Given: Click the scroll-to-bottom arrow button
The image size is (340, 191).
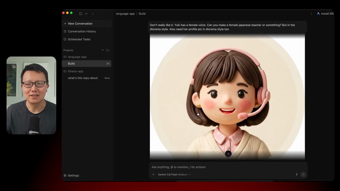Looking at the screenshot, I should coord(228,154).
